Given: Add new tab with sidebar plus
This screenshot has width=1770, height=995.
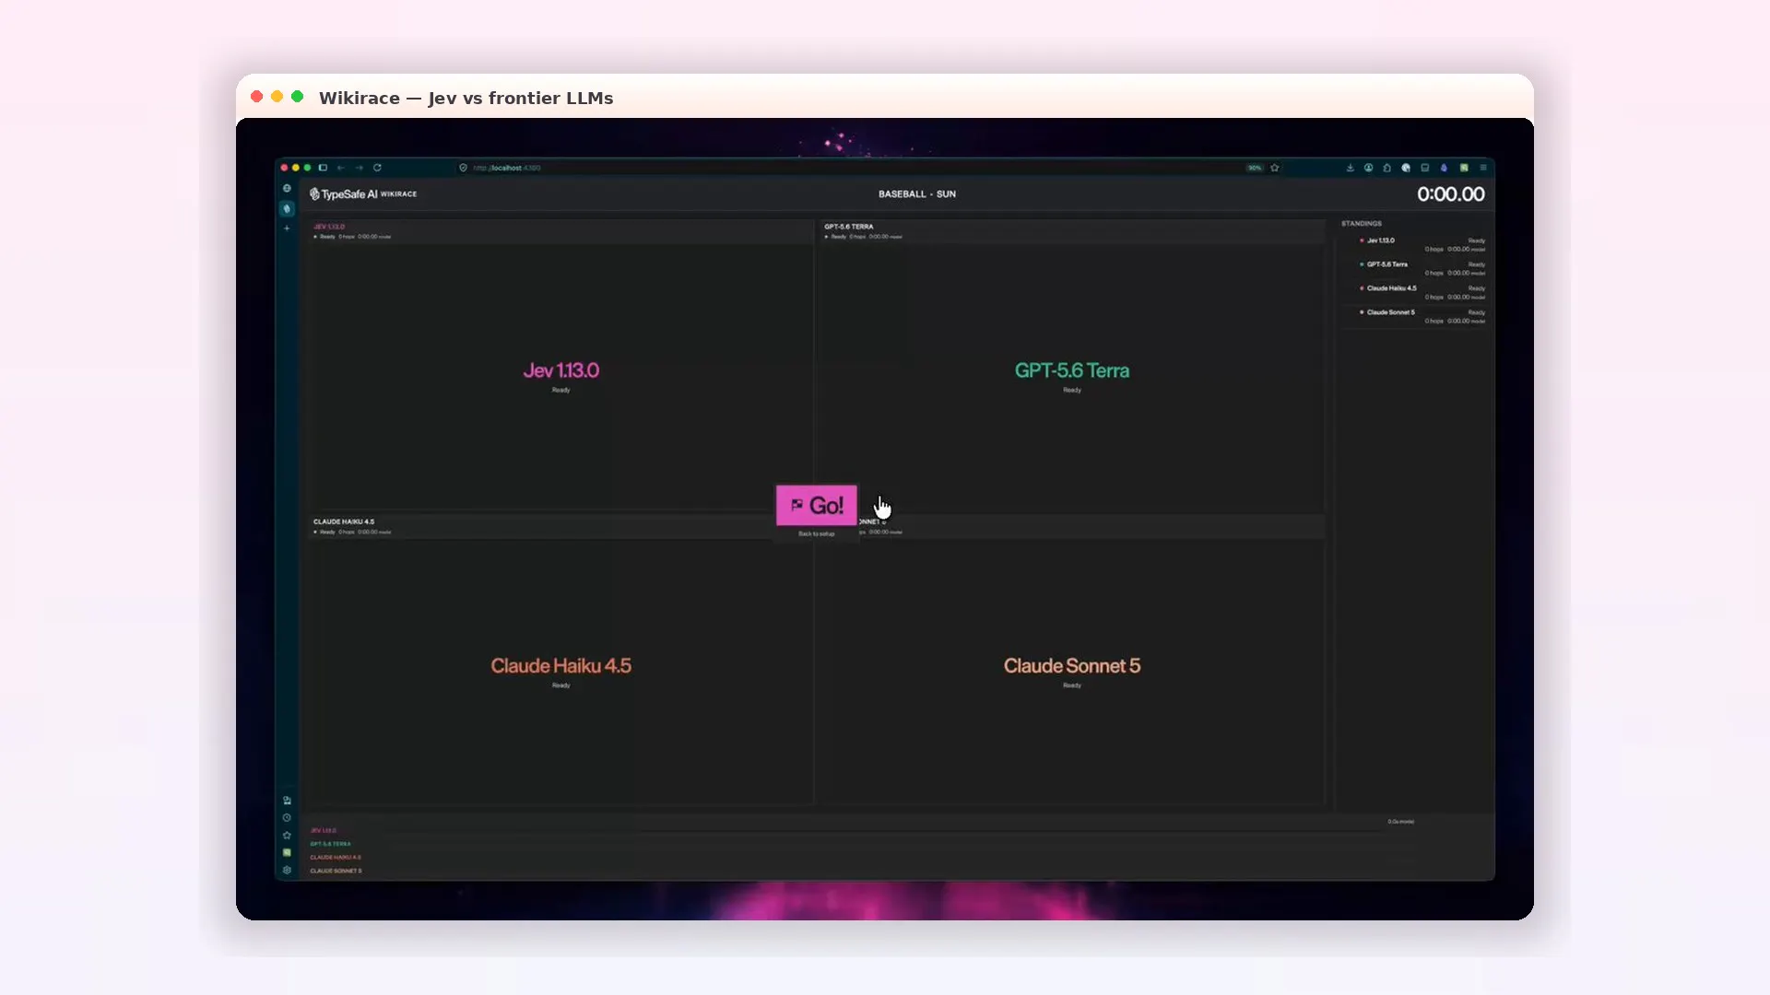Looking at the screenshot, I should point(287,228).
